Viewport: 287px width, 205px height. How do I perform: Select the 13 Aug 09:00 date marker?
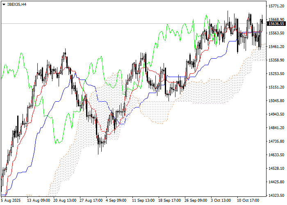(38, 201)
